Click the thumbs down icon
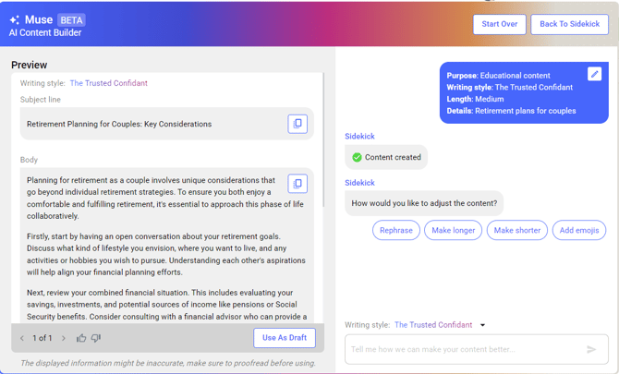 pos(96,338)
